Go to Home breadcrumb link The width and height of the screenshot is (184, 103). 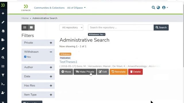[25, 18]
